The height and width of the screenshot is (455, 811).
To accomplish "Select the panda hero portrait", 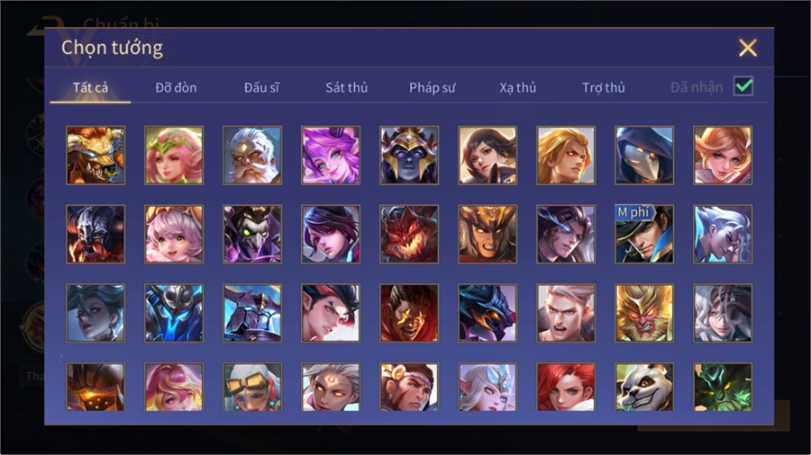I will point(644,387).
